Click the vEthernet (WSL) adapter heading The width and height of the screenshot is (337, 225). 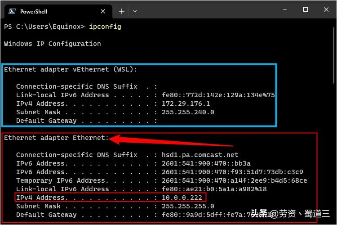(71, 69)
